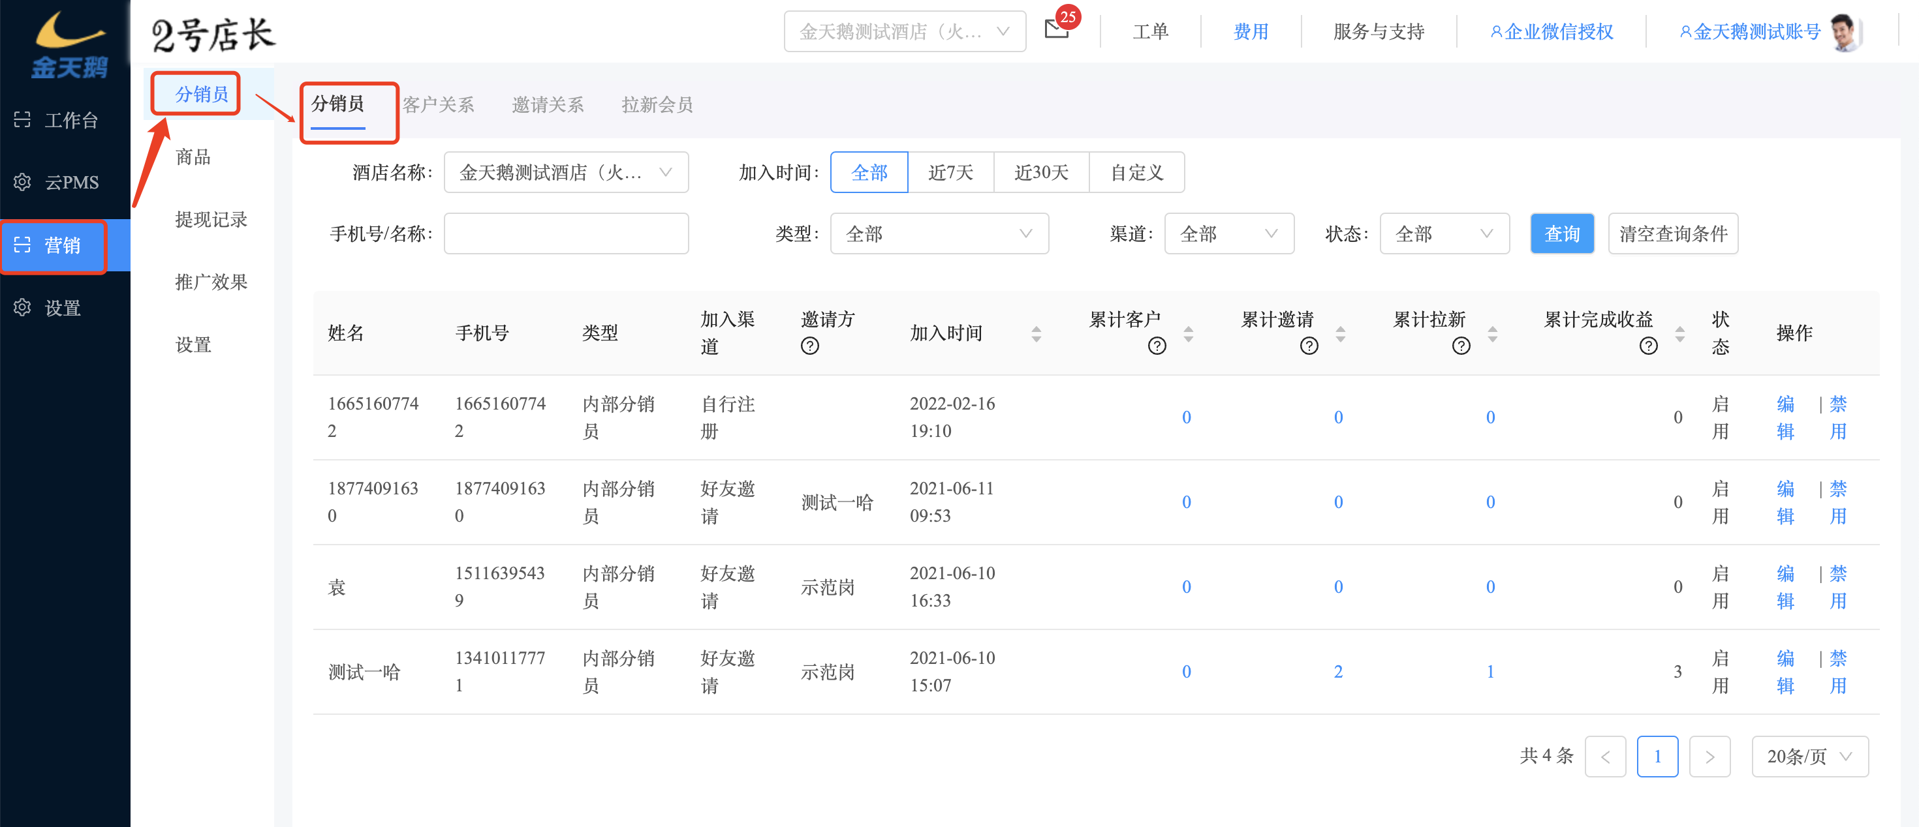Click help icon under 累计邀请 header
Image resolution: width=1919 pixels, height=827 pixels.
click(x=1309, y=346)
